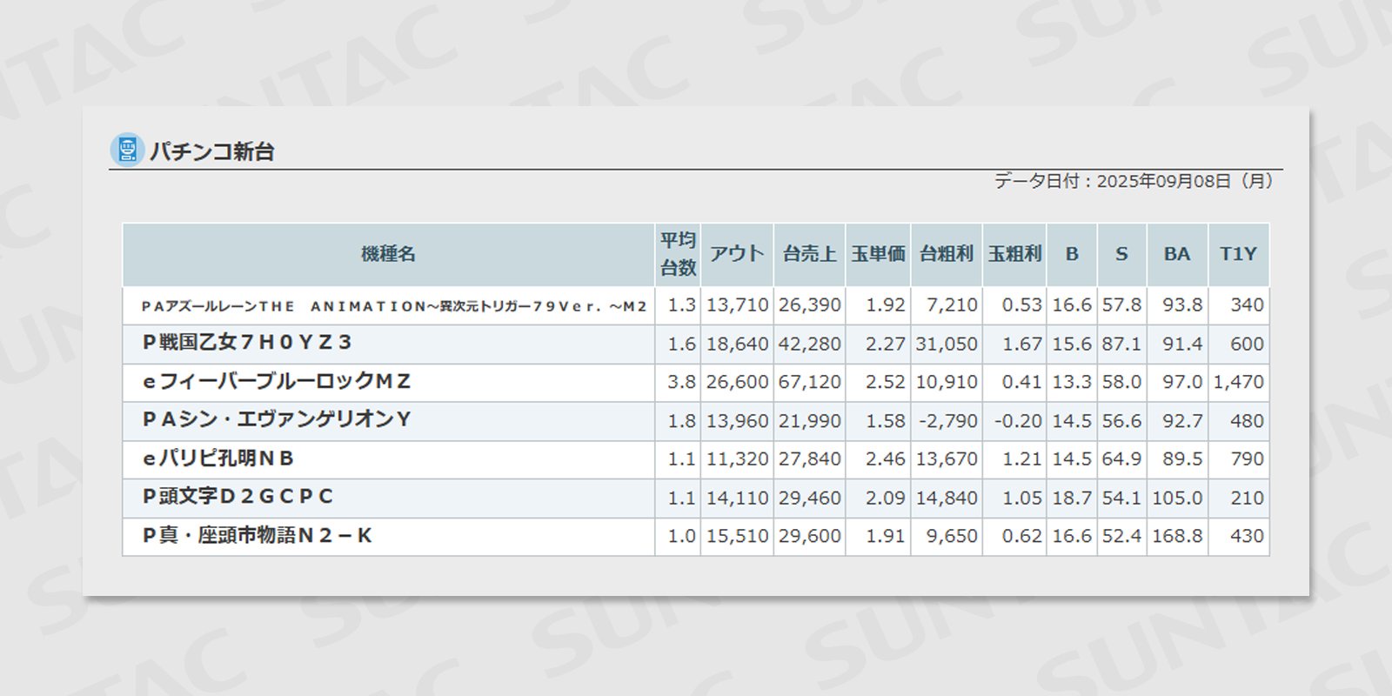Image resolution: width=1392 pixels, height=696 pixels.
Task: Select the 機種名 column header
Action: 389,254
